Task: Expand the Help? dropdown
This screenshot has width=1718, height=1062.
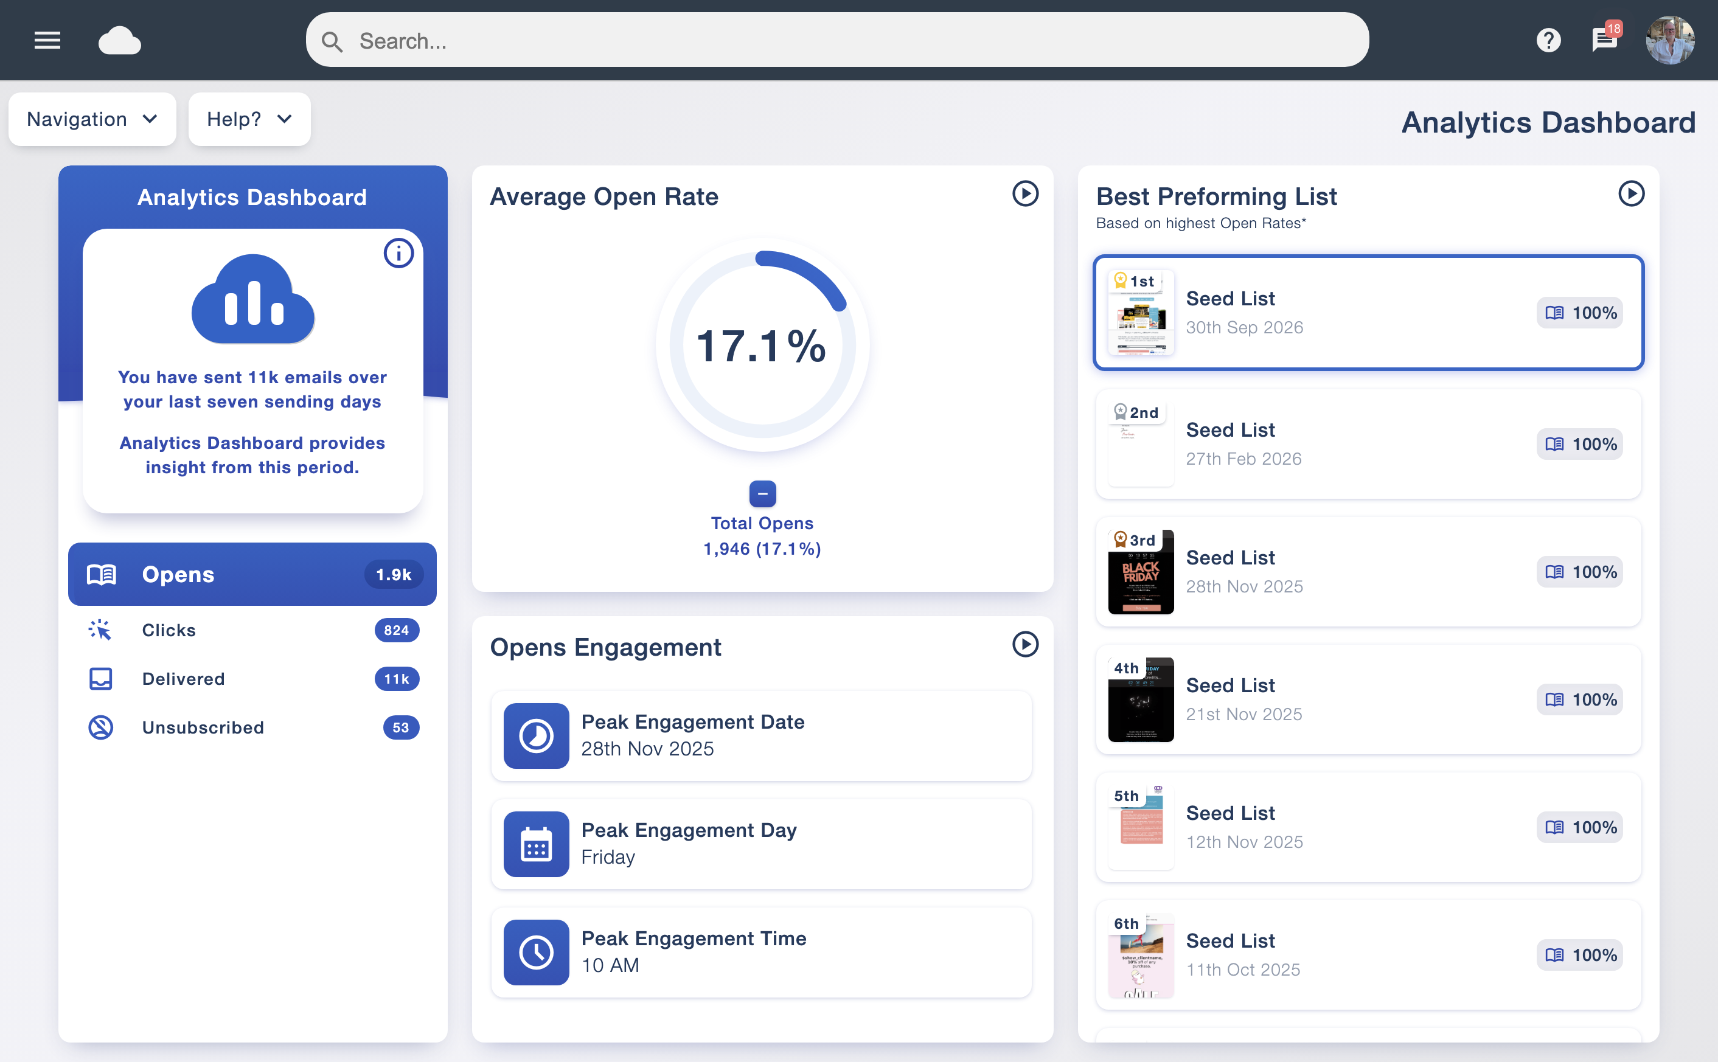Action: (249, 119)
